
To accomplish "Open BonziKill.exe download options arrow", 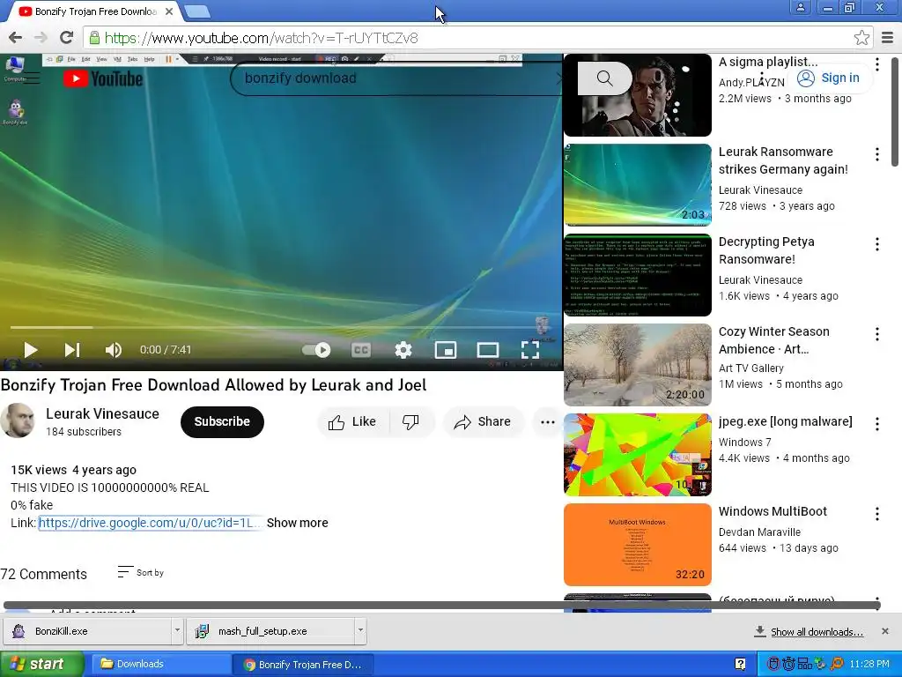I will coord(177,631).
